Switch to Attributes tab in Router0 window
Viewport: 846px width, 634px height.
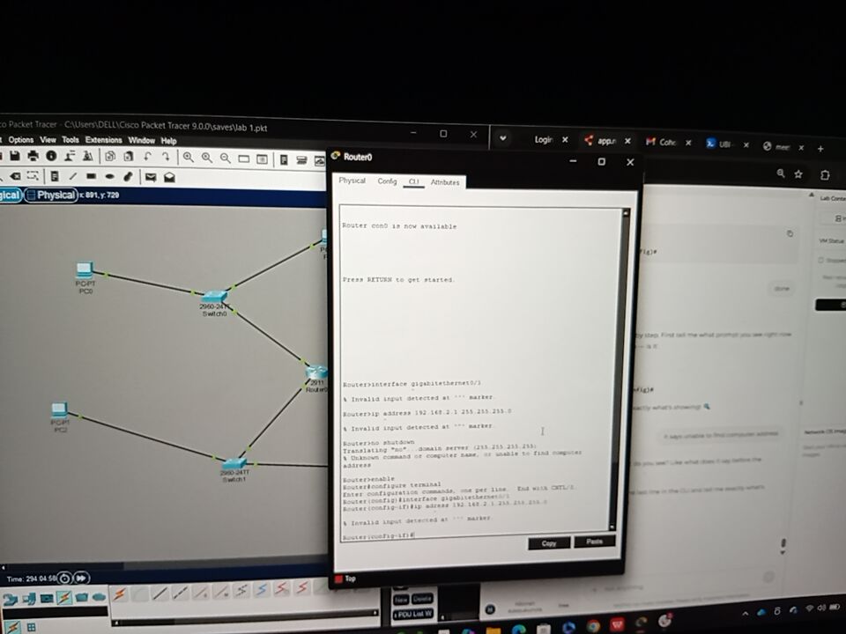[445, 182]
